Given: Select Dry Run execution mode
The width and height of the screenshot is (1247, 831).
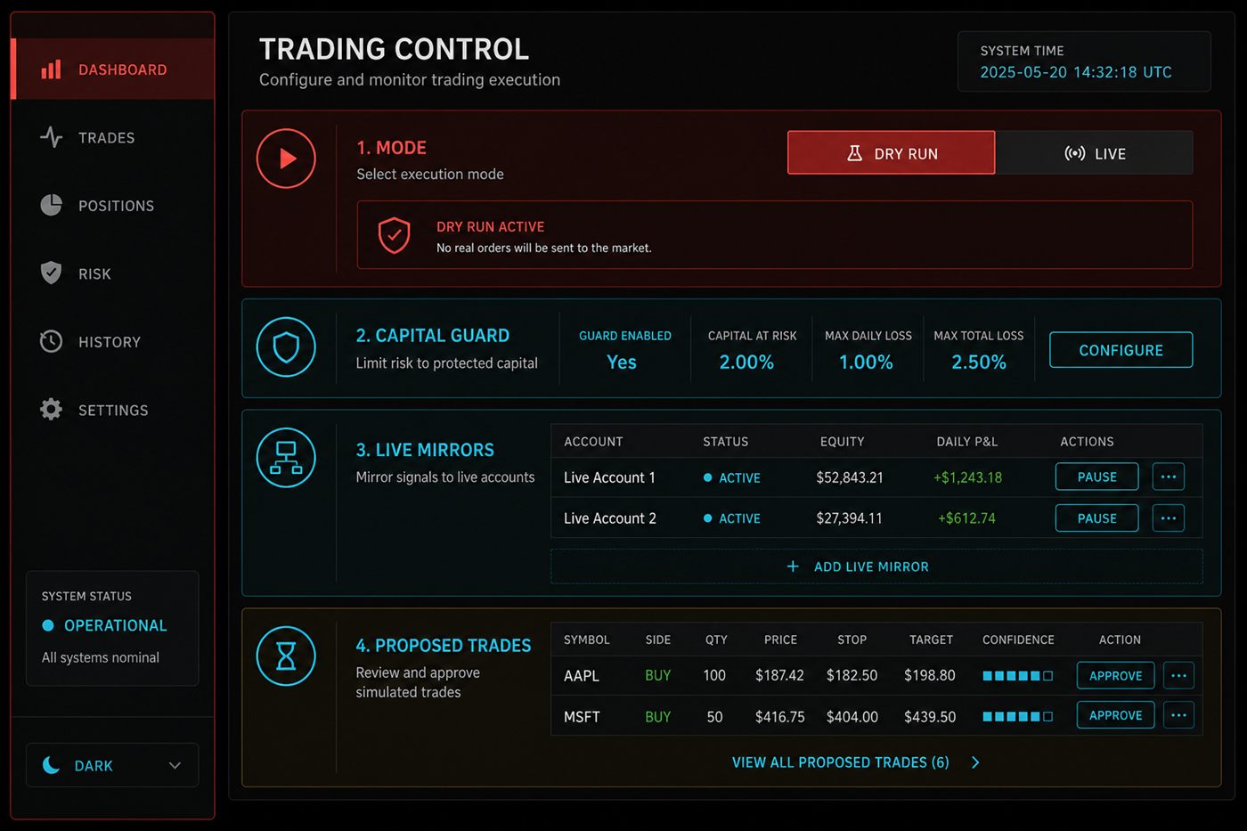Looking at the screenshot, I should pos(891,152).
